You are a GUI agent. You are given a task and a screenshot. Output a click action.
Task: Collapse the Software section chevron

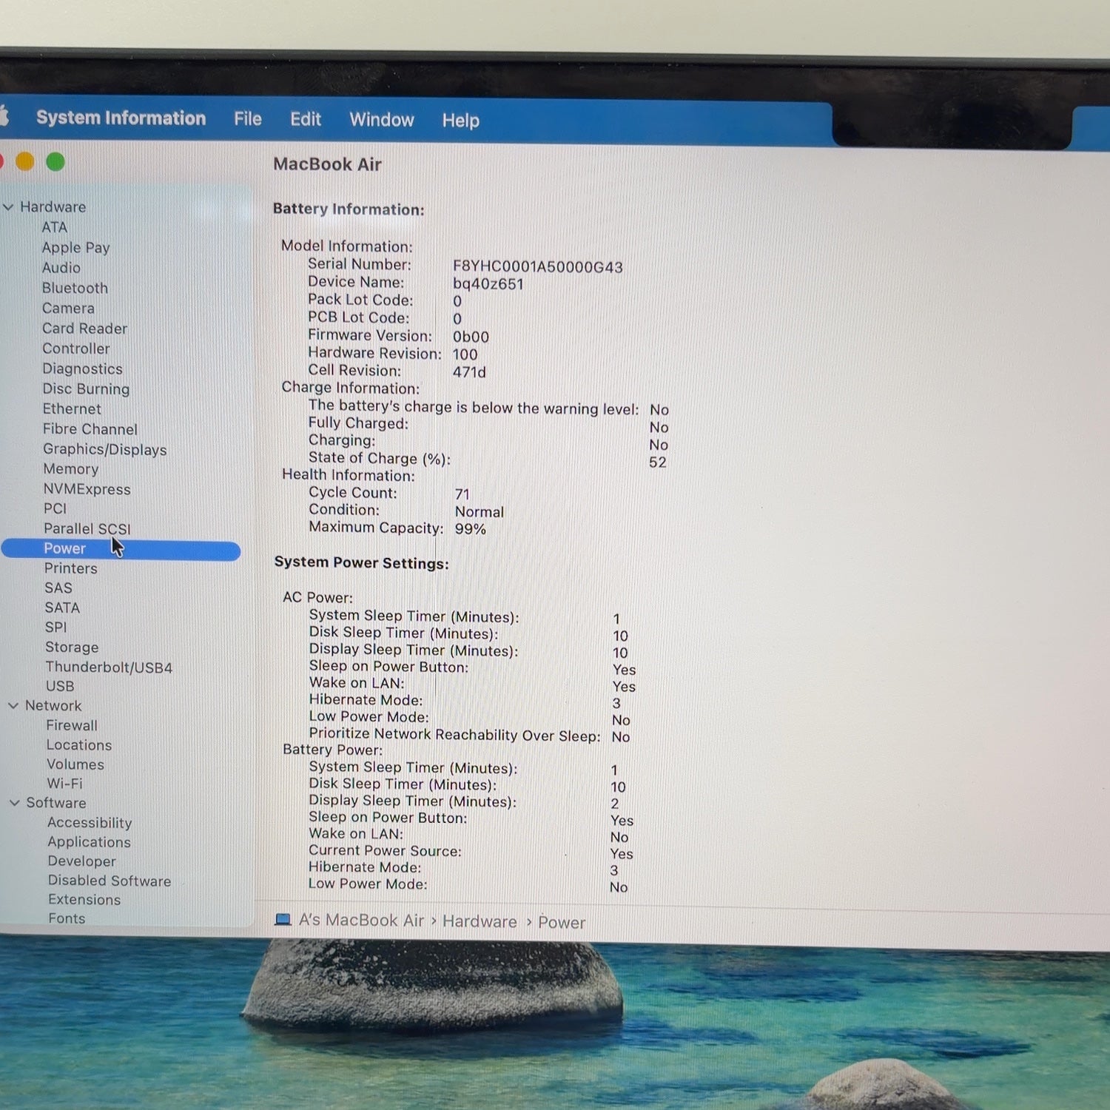pyautogui.click(x=15, y=803)
